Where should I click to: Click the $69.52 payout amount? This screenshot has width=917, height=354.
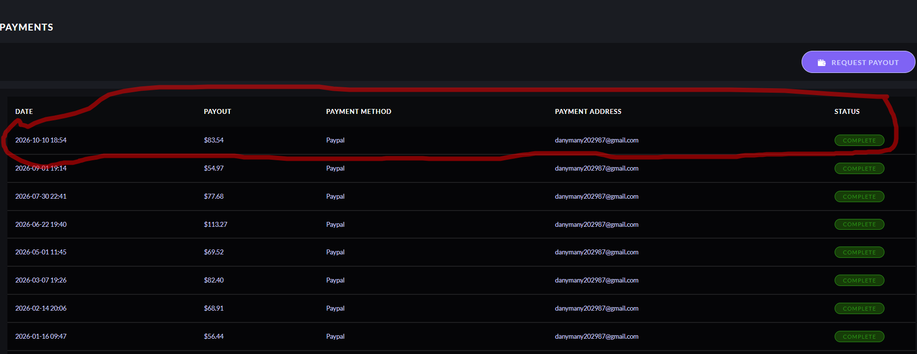pyautogui.click(x=214, y=252)
